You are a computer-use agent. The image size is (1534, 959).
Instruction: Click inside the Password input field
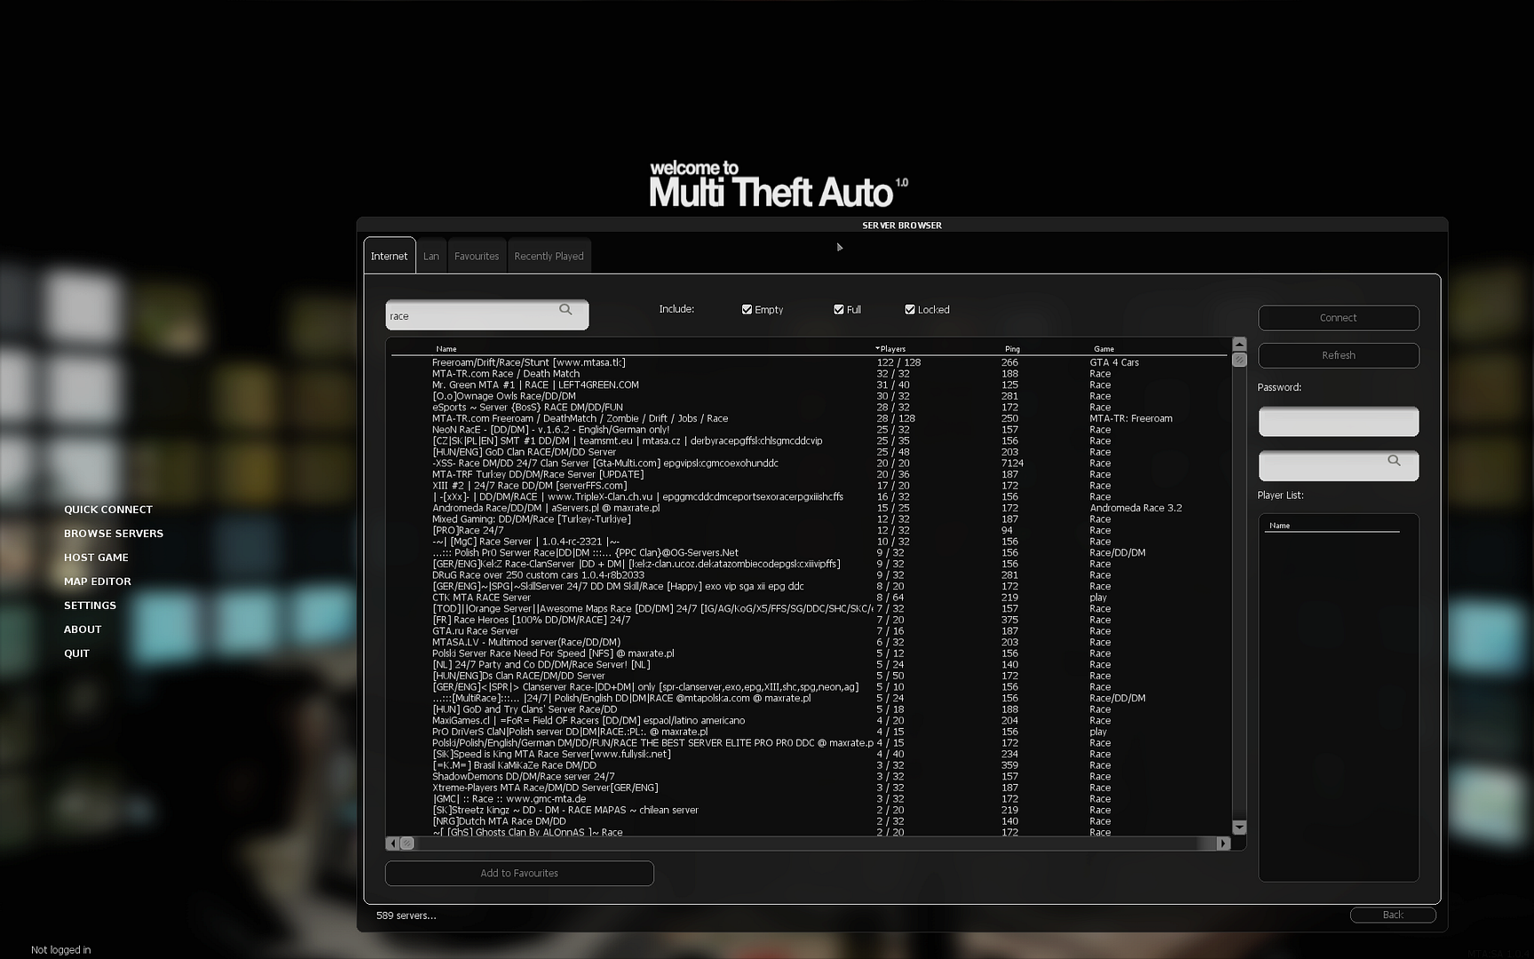point(1338,422)
